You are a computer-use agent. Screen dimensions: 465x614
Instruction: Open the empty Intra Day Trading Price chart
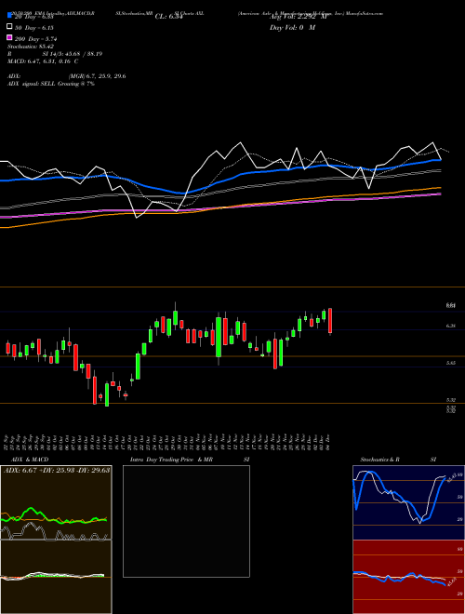(x=186, y=521)
